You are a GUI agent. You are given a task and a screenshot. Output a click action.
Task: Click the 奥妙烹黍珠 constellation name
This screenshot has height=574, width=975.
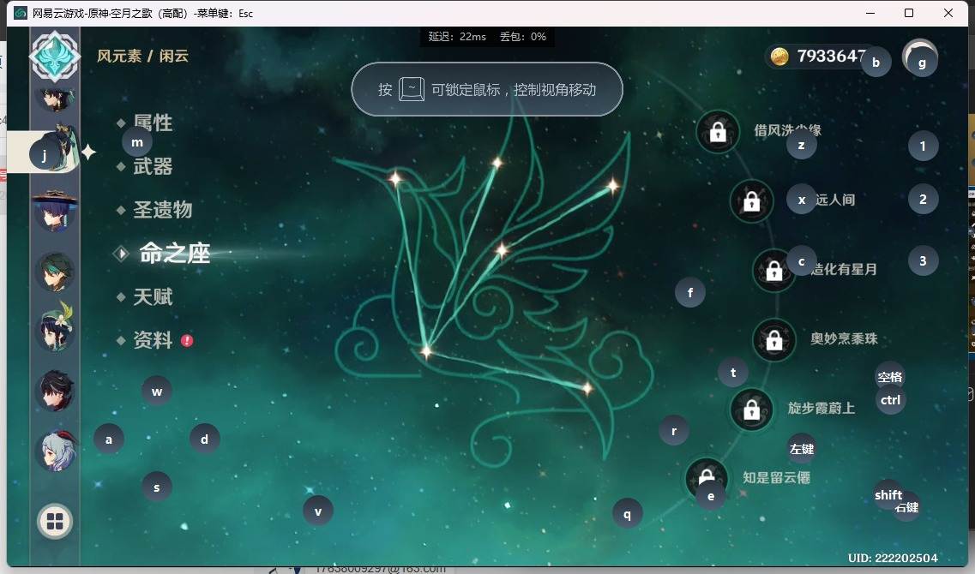pos(844,339)
